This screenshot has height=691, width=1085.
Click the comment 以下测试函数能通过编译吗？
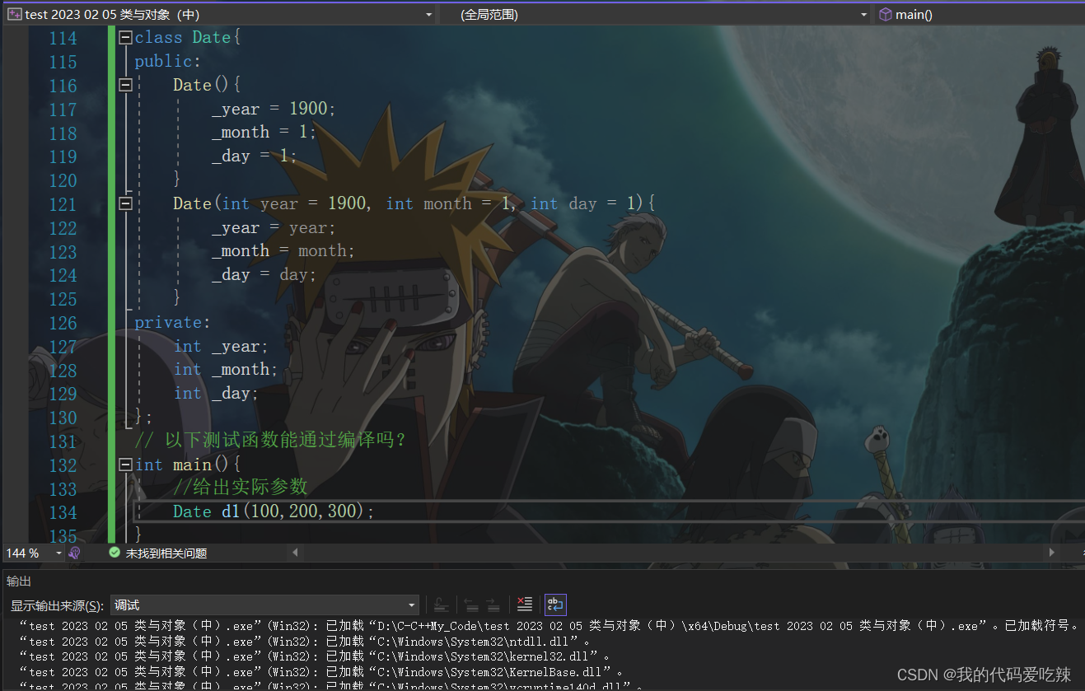coord(271,441)
